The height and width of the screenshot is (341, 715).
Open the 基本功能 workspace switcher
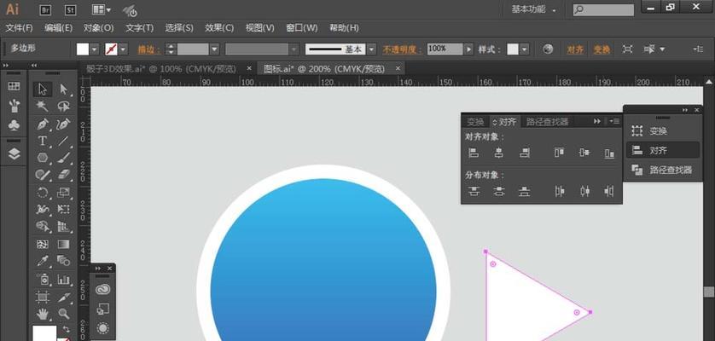coord(534,9)
